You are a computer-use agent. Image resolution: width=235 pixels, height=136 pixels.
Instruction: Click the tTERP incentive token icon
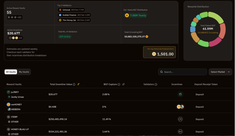[x=180, y=119]
